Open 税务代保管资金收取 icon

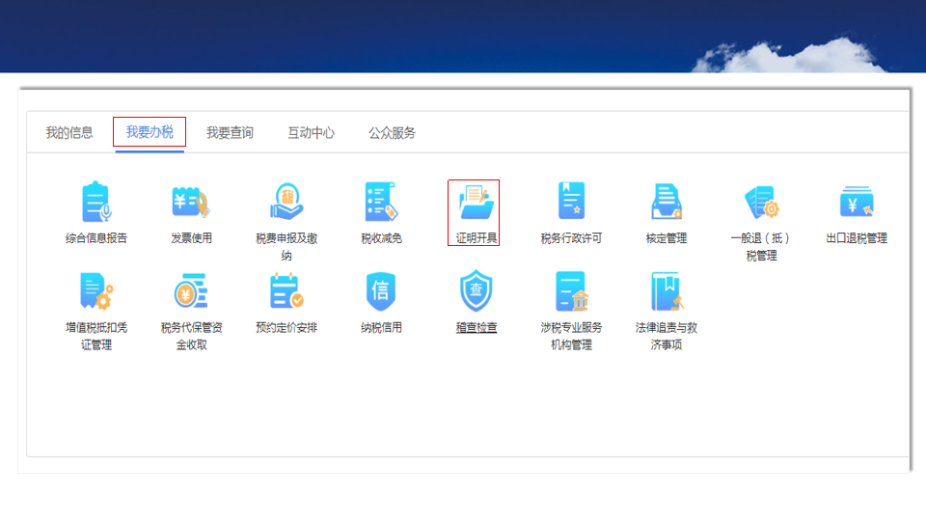pyautogui.click(x=191, y=291)
